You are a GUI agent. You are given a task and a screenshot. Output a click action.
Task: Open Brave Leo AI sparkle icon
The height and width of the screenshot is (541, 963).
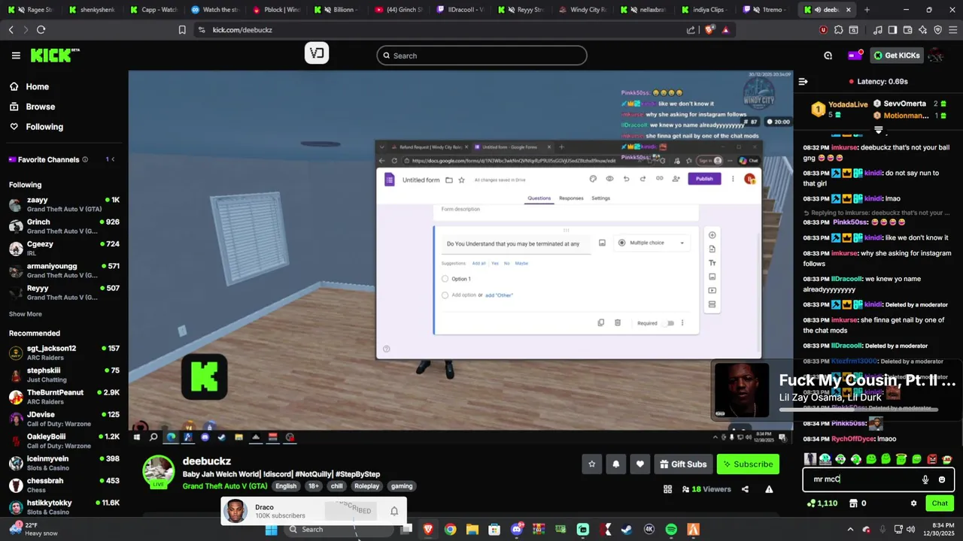pos(922,30)
